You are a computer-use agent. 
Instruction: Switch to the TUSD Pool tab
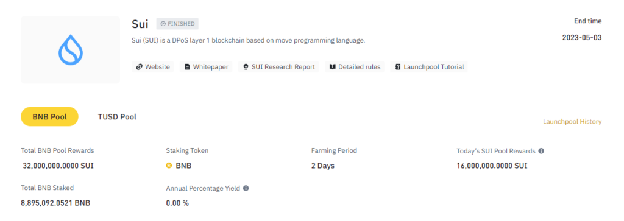(x=117, y=117)
